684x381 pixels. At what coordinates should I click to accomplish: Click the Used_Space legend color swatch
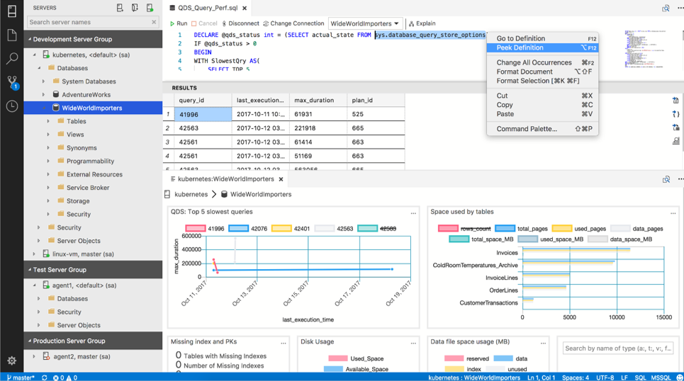pos(338,358)
